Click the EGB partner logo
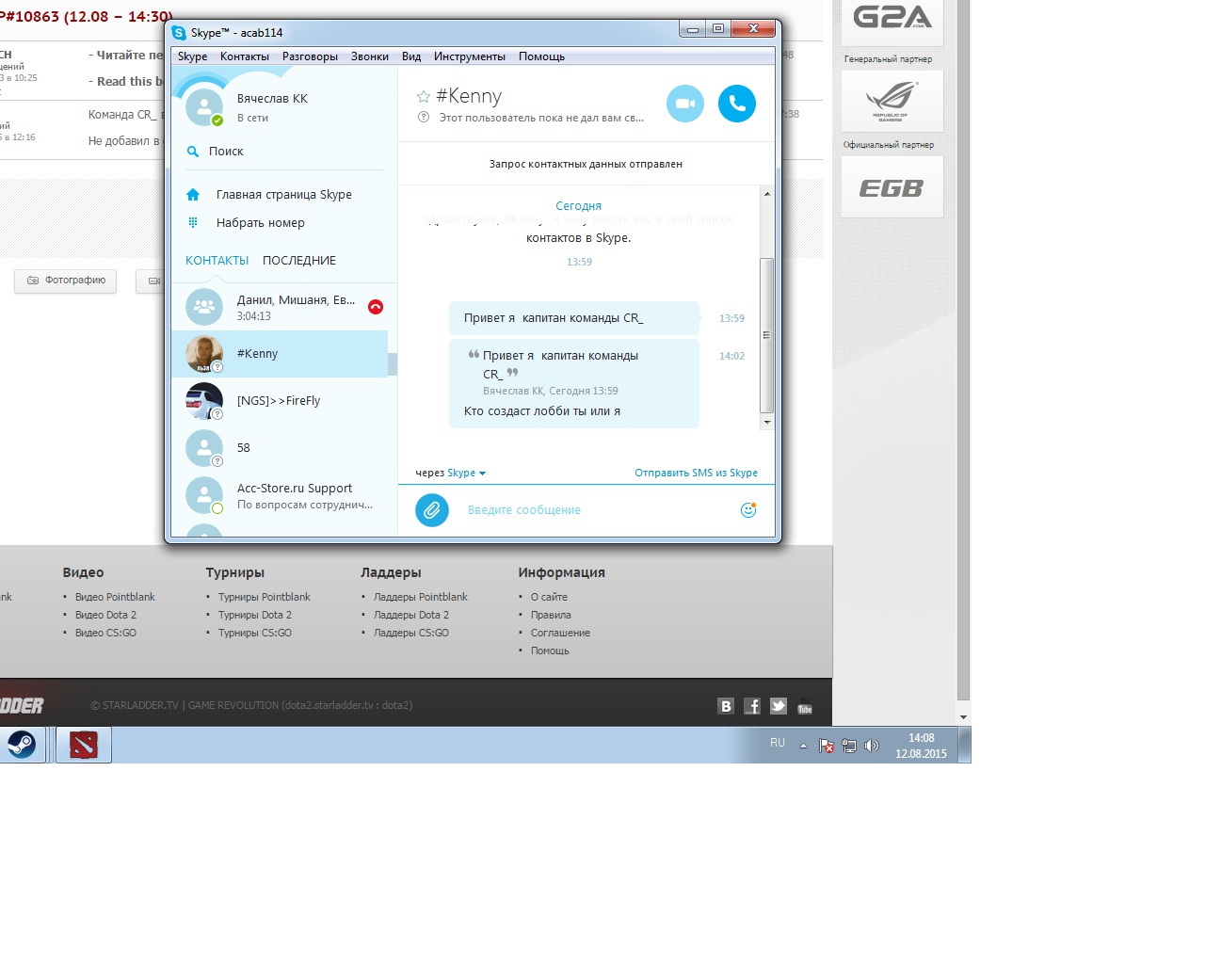This screenshot has width=1205, height=964. click(x=892, y=187)
